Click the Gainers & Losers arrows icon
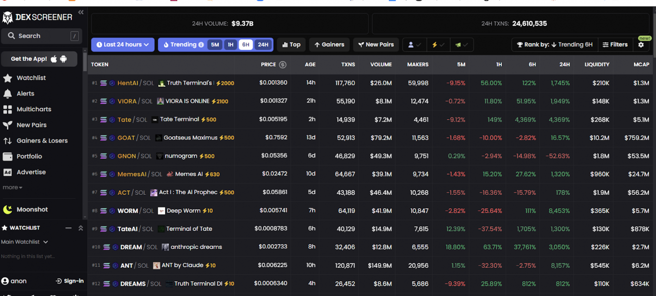 [7, 141]
